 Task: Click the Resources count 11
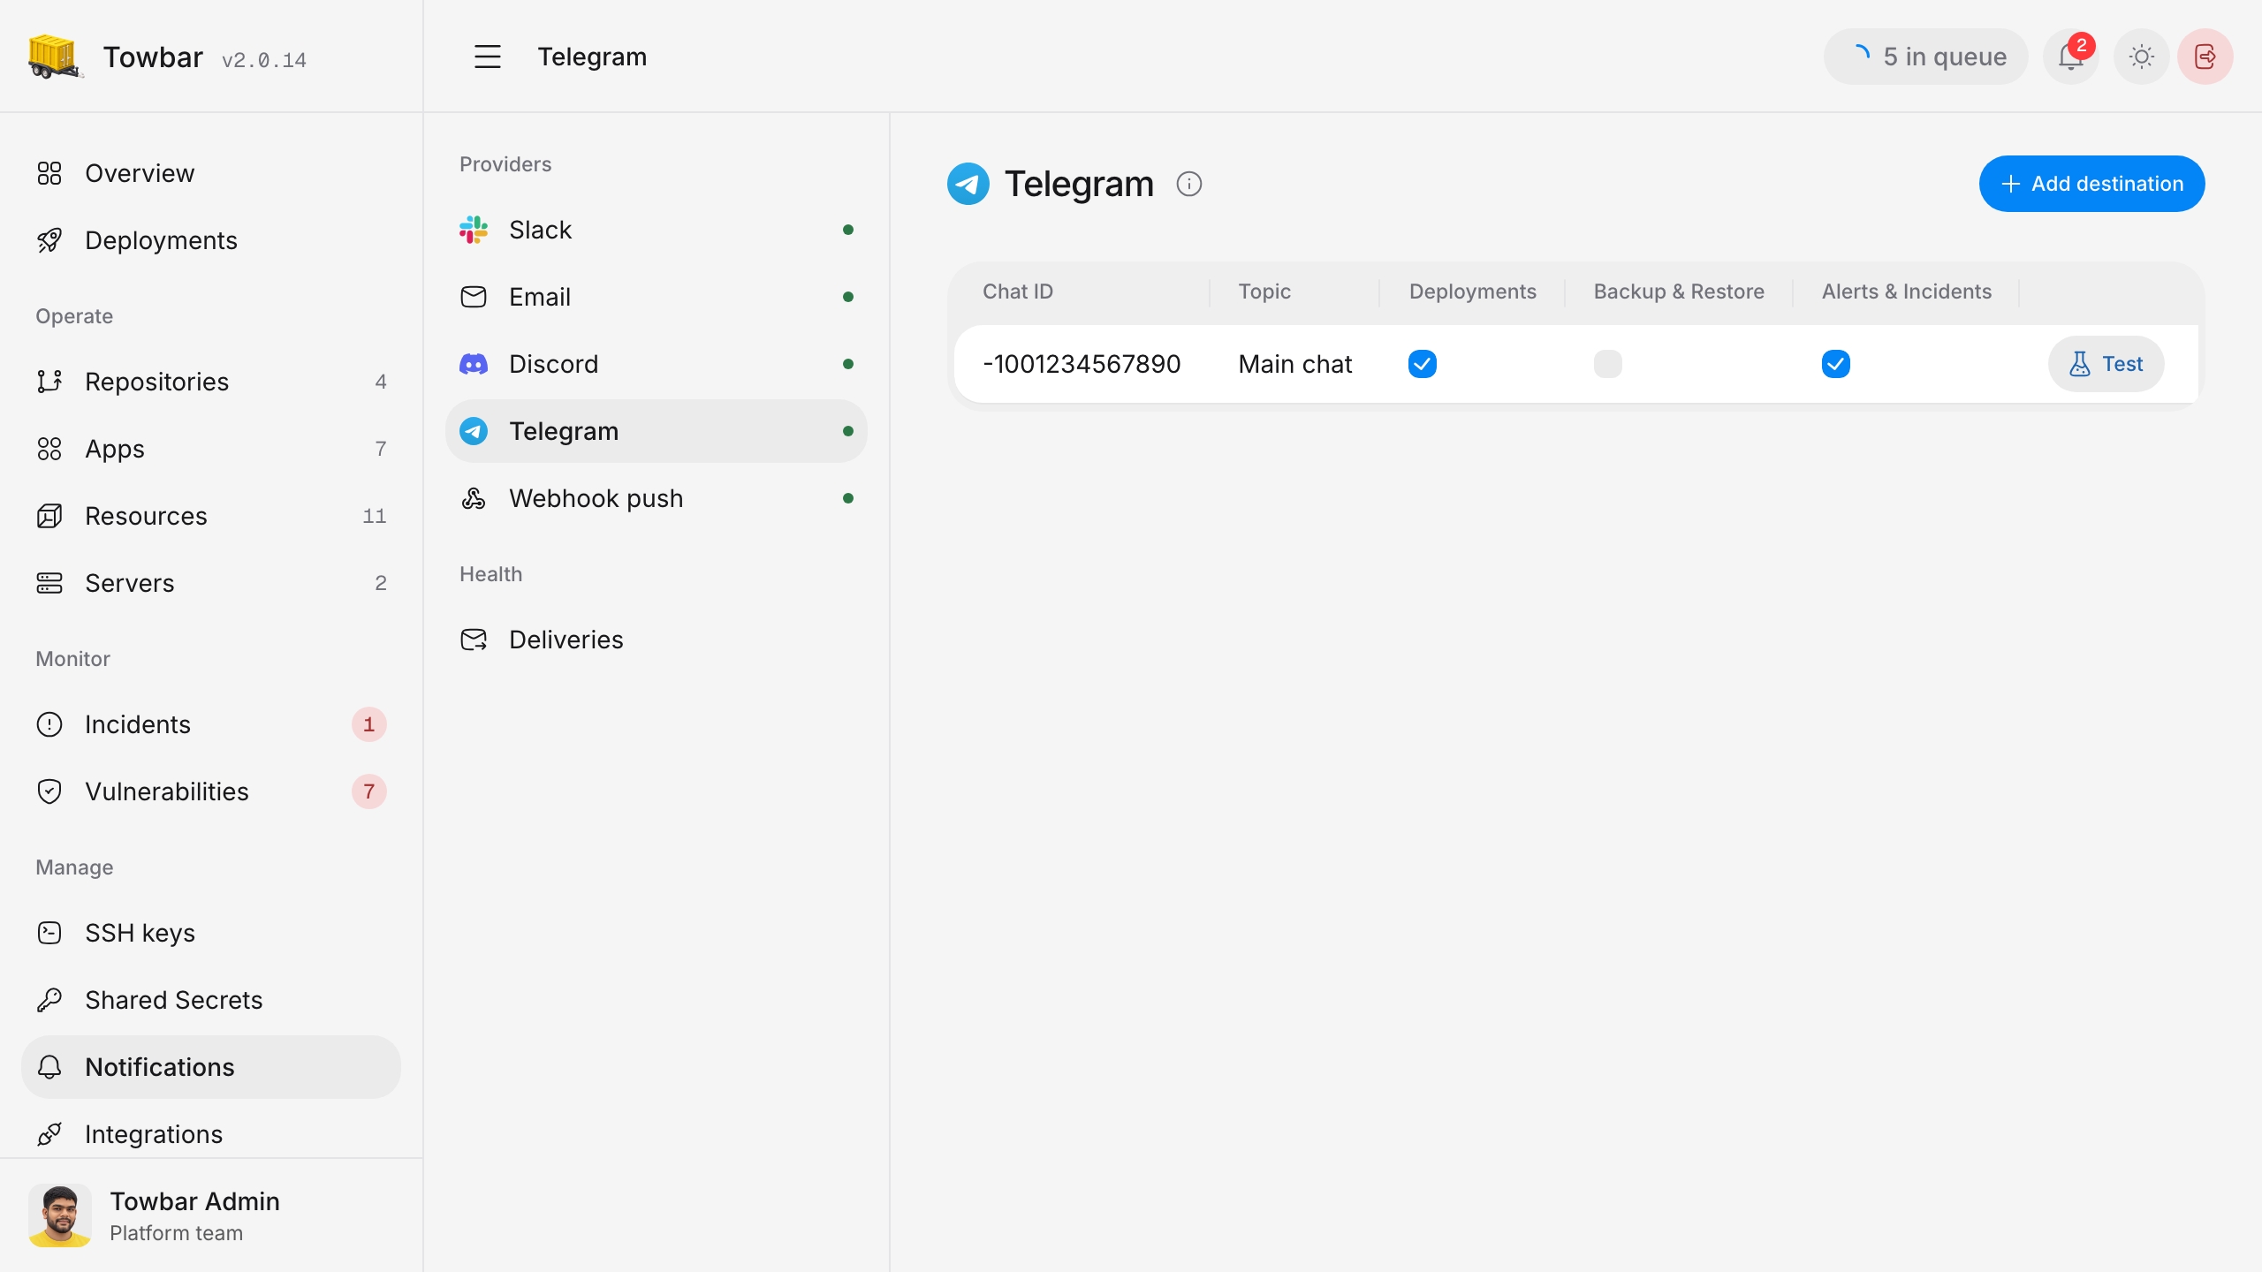(x=375, y=516)
